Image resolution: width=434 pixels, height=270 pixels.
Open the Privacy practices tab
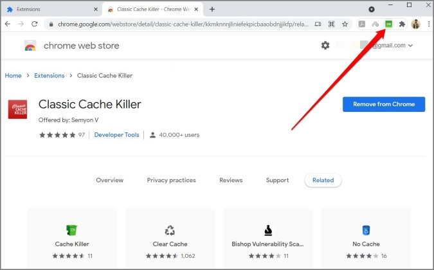tap(171, 180)
